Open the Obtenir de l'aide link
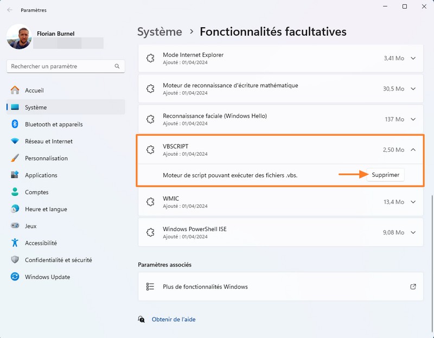The image size is (434, 338). coord(173,320)
